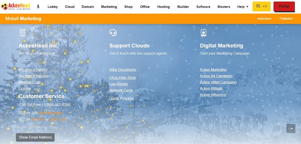Switch to the Publisher tab
301x144 pixels.
(286, 19)
